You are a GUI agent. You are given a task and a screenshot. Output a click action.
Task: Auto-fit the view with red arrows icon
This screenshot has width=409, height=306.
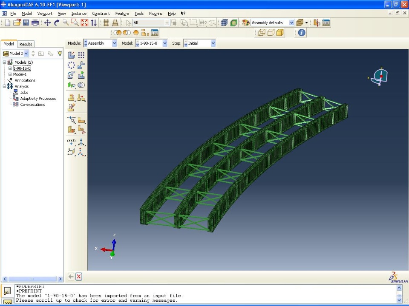(x=84, y=23)
